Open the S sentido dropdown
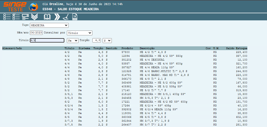 (x=107, y=40)
